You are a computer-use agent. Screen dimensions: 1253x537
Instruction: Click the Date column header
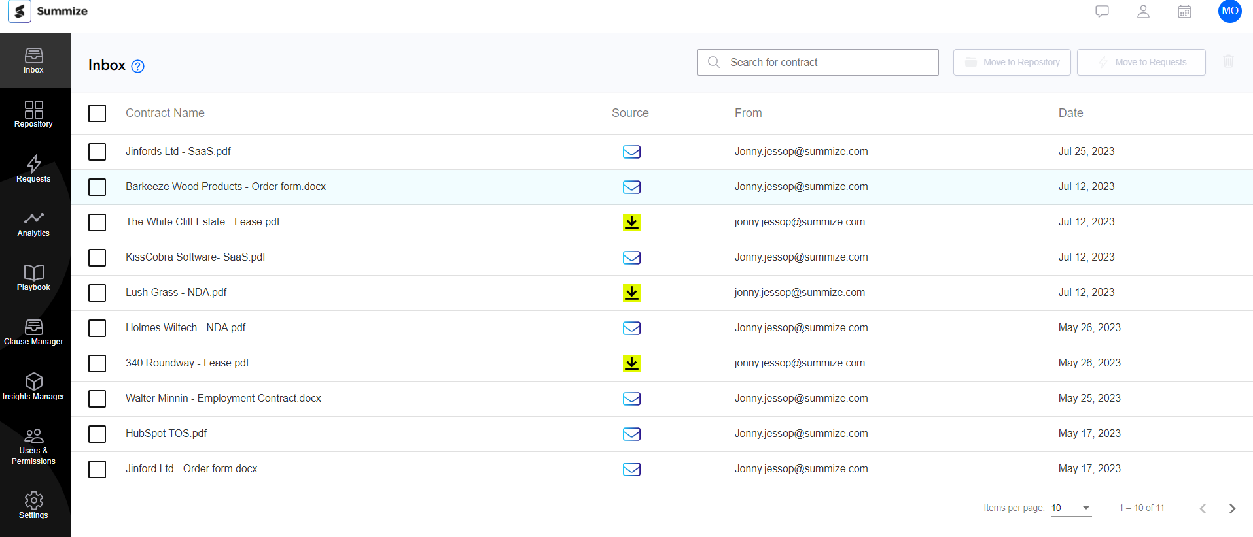(1070, 113)
